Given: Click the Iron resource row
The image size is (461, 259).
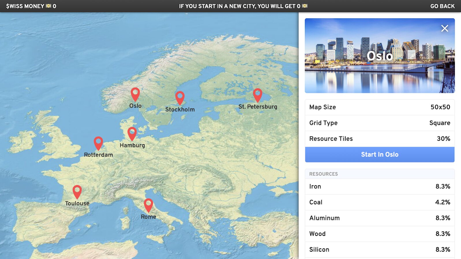Looking at the screenshot, I should pyautogui.click(x=380, y=186).
